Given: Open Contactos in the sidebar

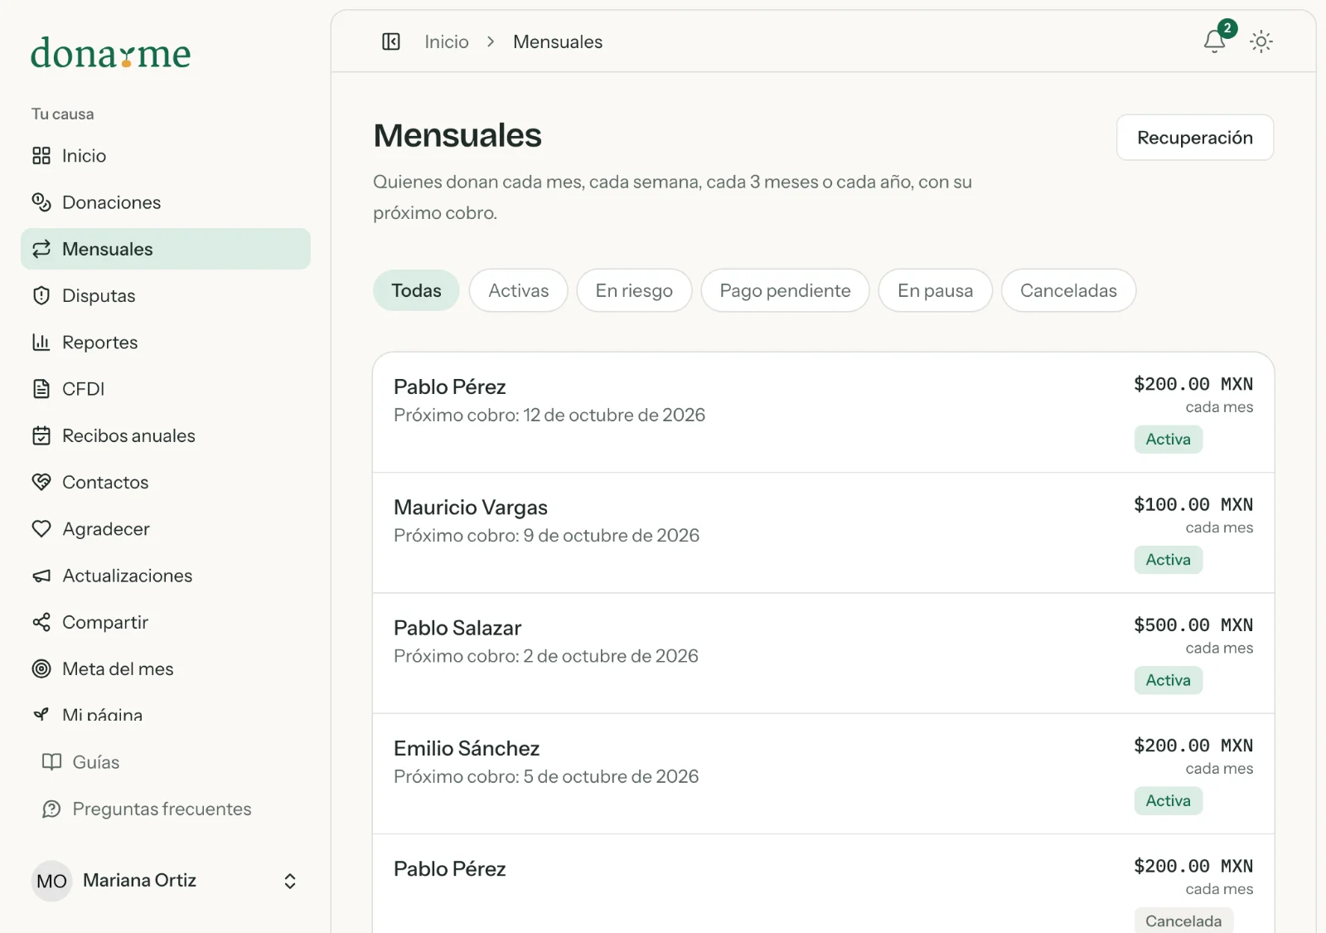Looking at the screenshot, I should [166, 482].
